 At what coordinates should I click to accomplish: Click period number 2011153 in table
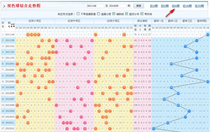coord(10,58)
